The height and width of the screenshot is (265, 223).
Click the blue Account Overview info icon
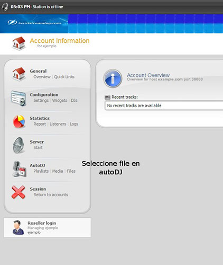click(x=113, y=78)
